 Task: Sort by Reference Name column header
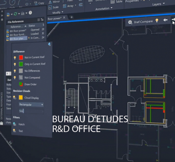[x=17, y=27]
